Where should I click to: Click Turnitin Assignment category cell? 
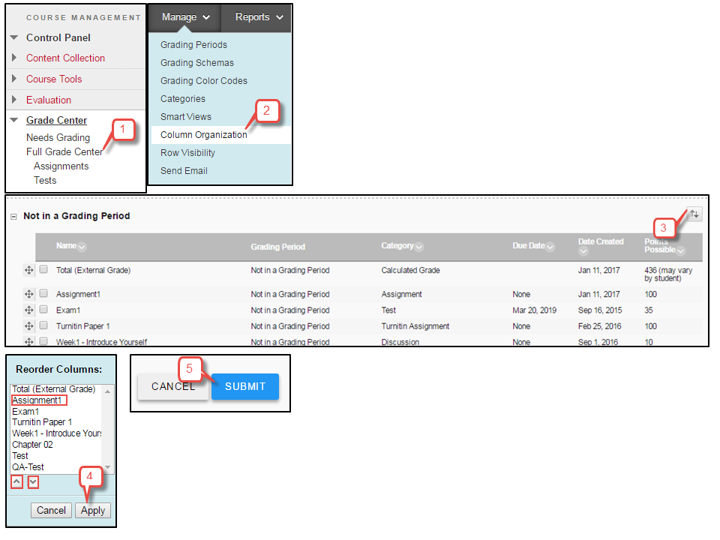[x=415, y=326]
